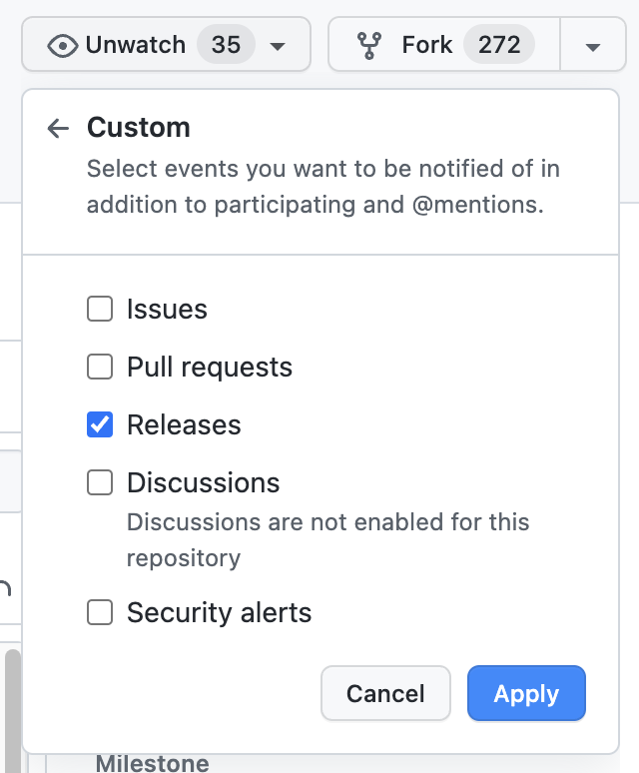Image resolution: width=639 pixels, height=773 pixels.
Task: Tick the Discussions checkbox
Action: (100, 483)
